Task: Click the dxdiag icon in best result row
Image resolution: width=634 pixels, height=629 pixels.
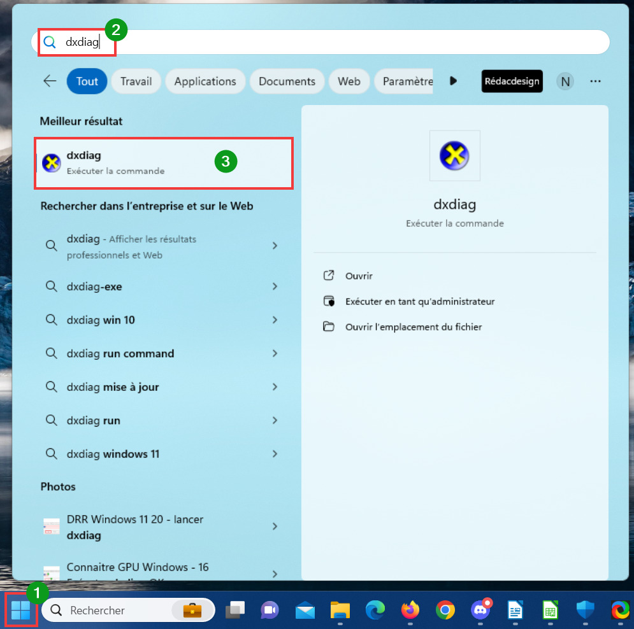Action: click(52, 163)
